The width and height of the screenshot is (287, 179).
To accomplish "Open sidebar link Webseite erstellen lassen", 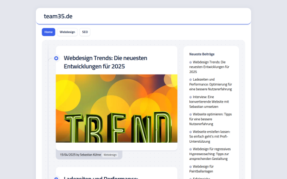I will click(x=210, y=137).
